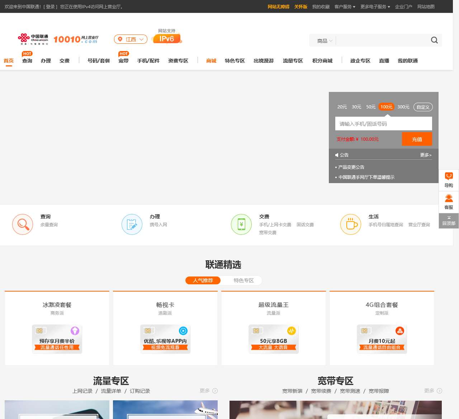Open the 江西 province dropdown
The image size is (459, 419).
131,39
